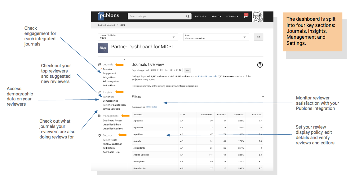Open Unverified Reviews in the sidebar

pos(113,129)
